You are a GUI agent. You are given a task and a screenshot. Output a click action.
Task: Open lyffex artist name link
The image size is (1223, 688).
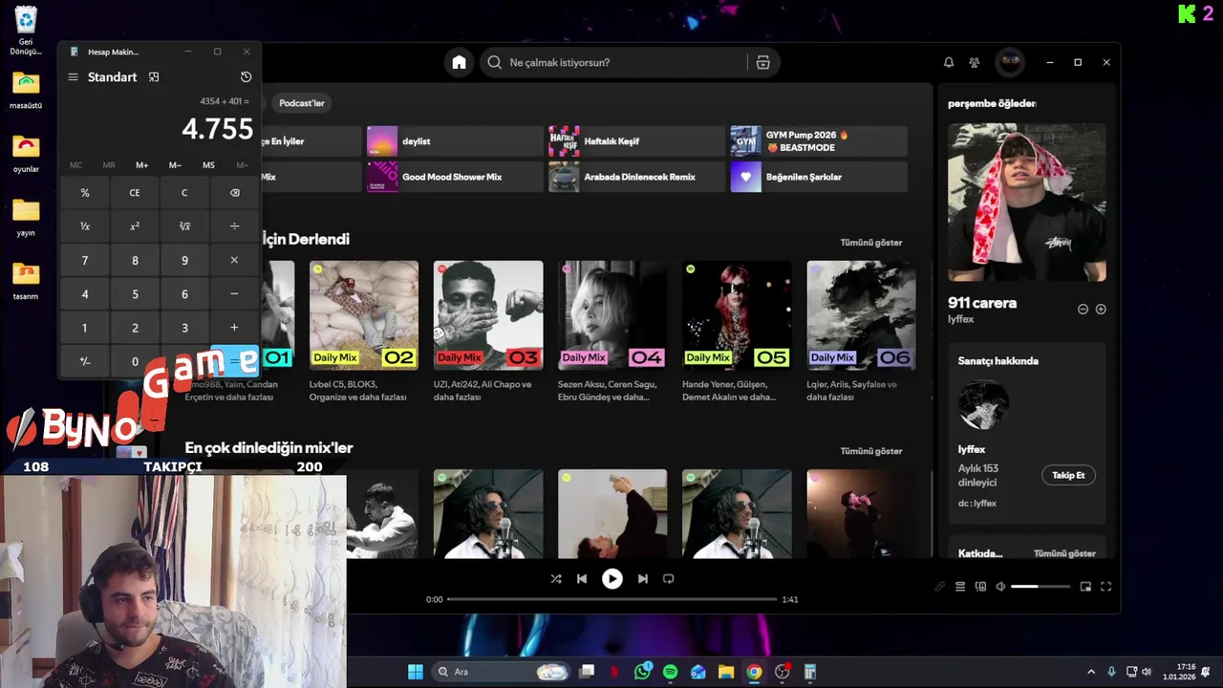pyautogui.click(x=961, y=319)
